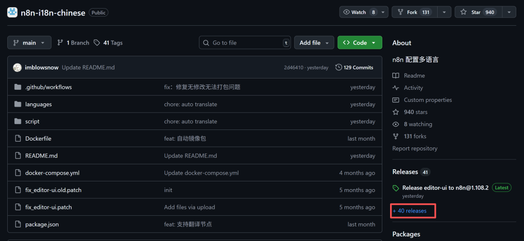The width and height of the screenshot is (524, 241).
Task: Click search icon in Go to file box
Action: 207,43
